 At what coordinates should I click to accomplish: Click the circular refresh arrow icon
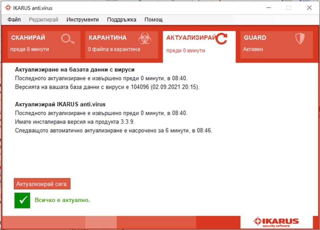(x=221, y=39)
